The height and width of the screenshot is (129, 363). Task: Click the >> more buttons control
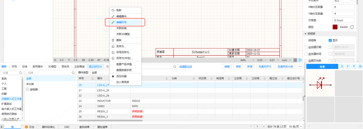(300, 66)
